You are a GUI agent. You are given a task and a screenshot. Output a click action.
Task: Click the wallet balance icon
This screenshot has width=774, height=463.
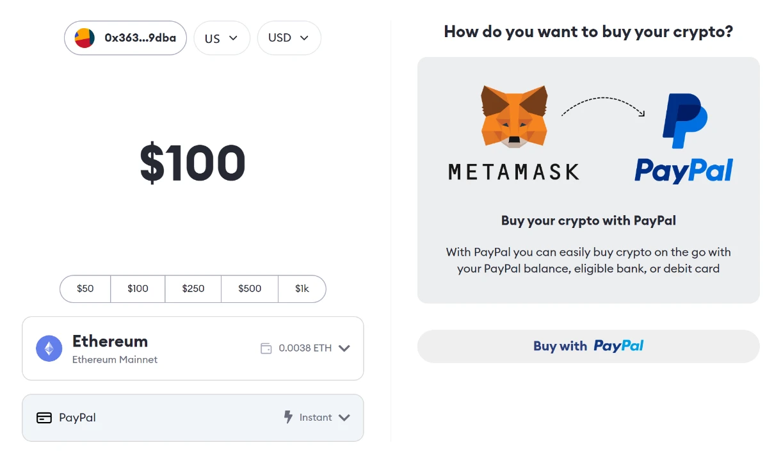(x=266, y=348)
